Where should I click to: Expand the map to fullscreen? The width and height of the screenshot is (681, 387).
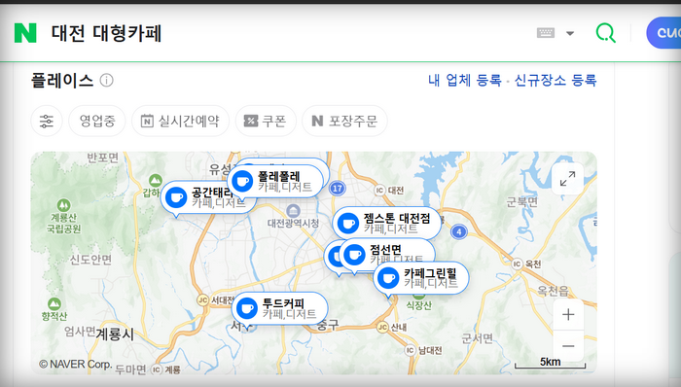pyautogui.click(x=567, y=179)
